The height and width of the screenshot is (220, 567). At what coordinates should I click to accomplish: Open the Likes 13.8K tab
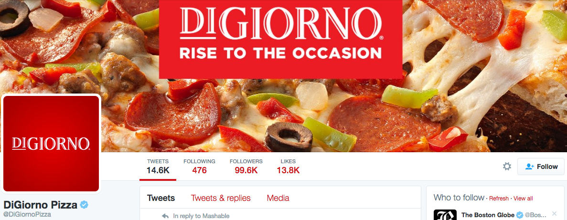click(x=288, y=167)
